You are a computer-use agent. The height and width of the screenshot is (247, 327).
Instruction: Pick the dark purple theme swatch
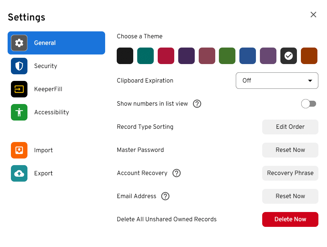click(x=186, y=56)
